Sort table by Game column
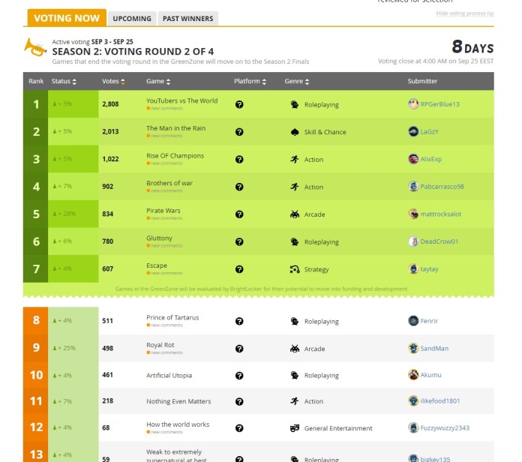Screen dimensions: 522x462 pyautogui.click(x=158, y=81)
